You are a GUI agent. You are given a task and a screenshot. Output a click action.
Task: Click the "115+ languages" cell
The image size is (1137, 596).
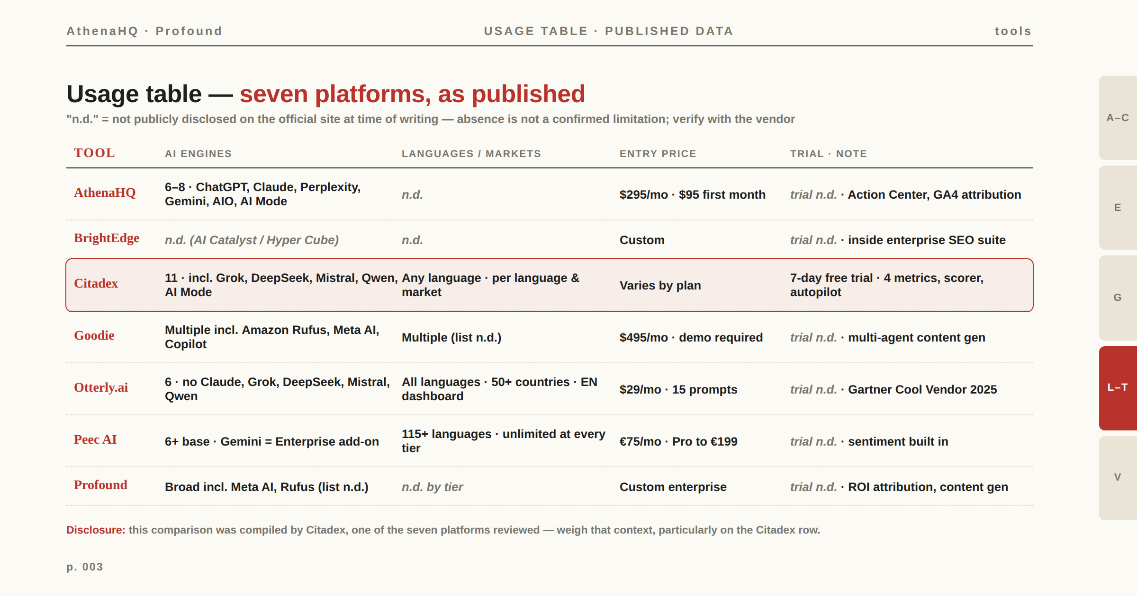coord(504,441)
